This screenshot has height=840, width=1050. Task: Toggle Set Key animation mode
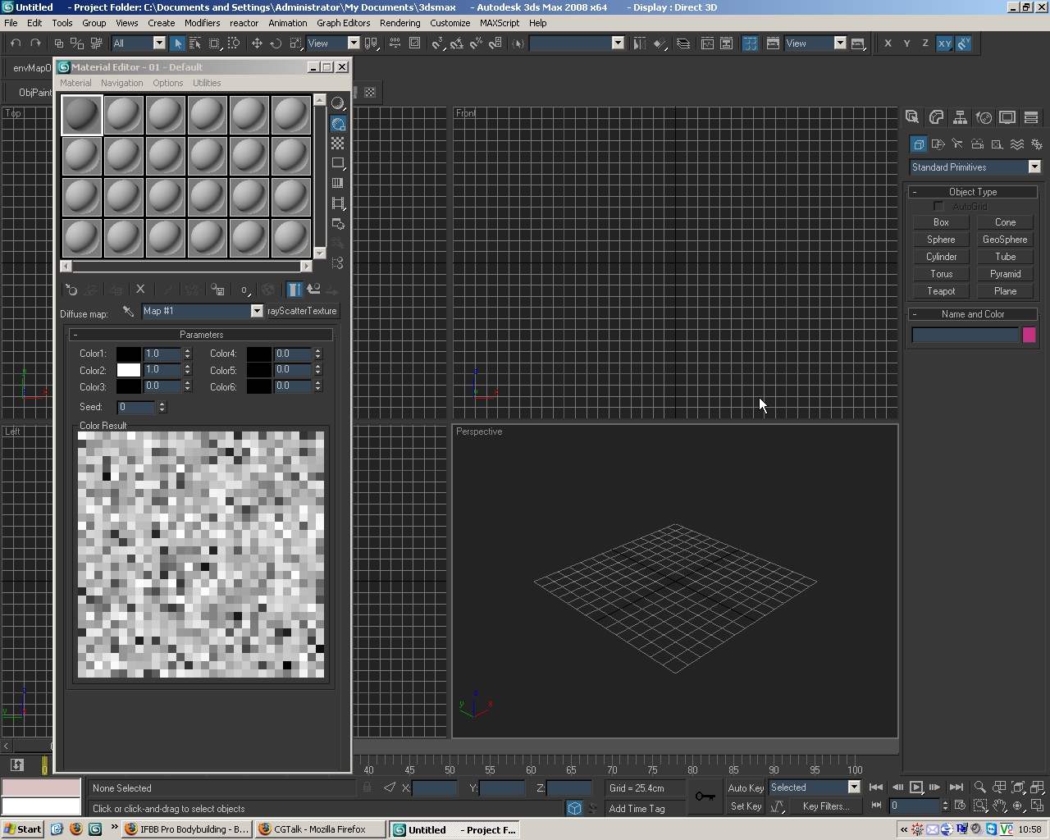pos(746,806)
